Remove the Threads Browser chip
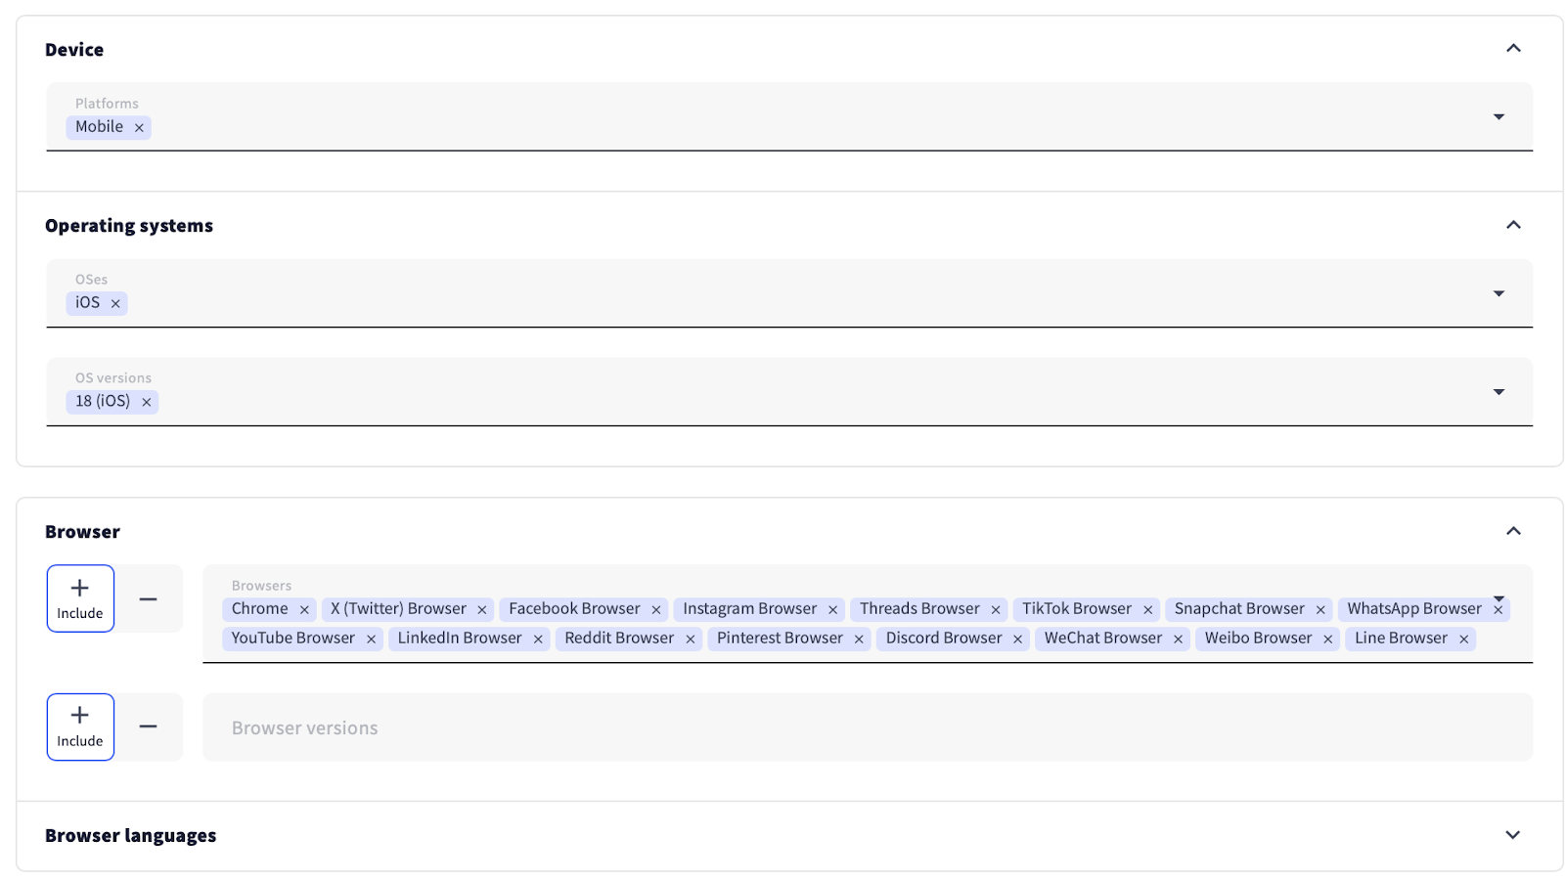1565x881 pixels. coord(996,610)
